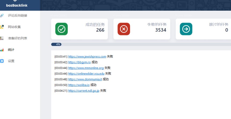The width and height of the screenshot is (231, 119).
Task: Click the statistics bar chart icon
Action: [x=2, y=50]
